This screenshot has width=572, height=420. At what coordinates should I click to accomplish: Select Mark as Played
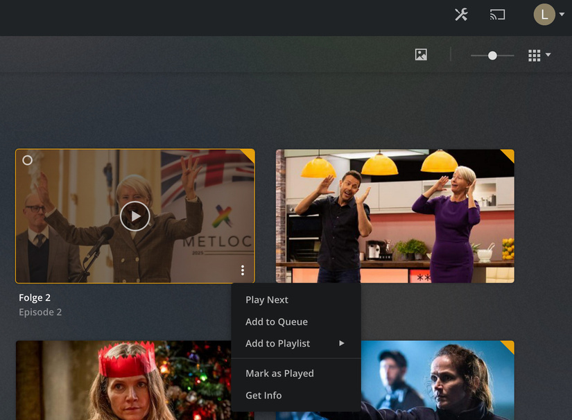click(x=296, y=374)
